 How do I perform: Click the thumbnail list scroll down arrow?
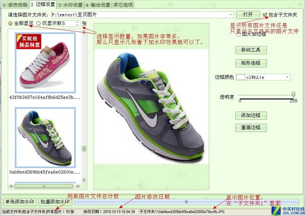[x=84, y=180]
